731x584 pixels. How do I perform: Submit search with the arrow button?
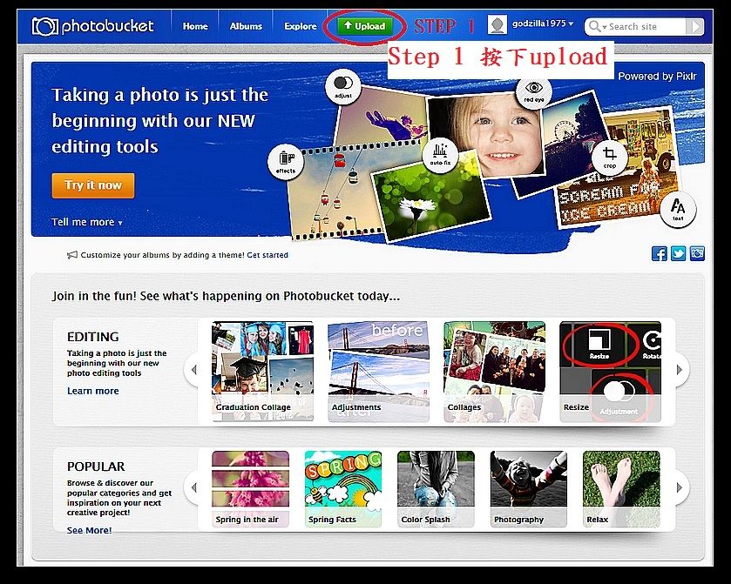click(x=694, y=26)
